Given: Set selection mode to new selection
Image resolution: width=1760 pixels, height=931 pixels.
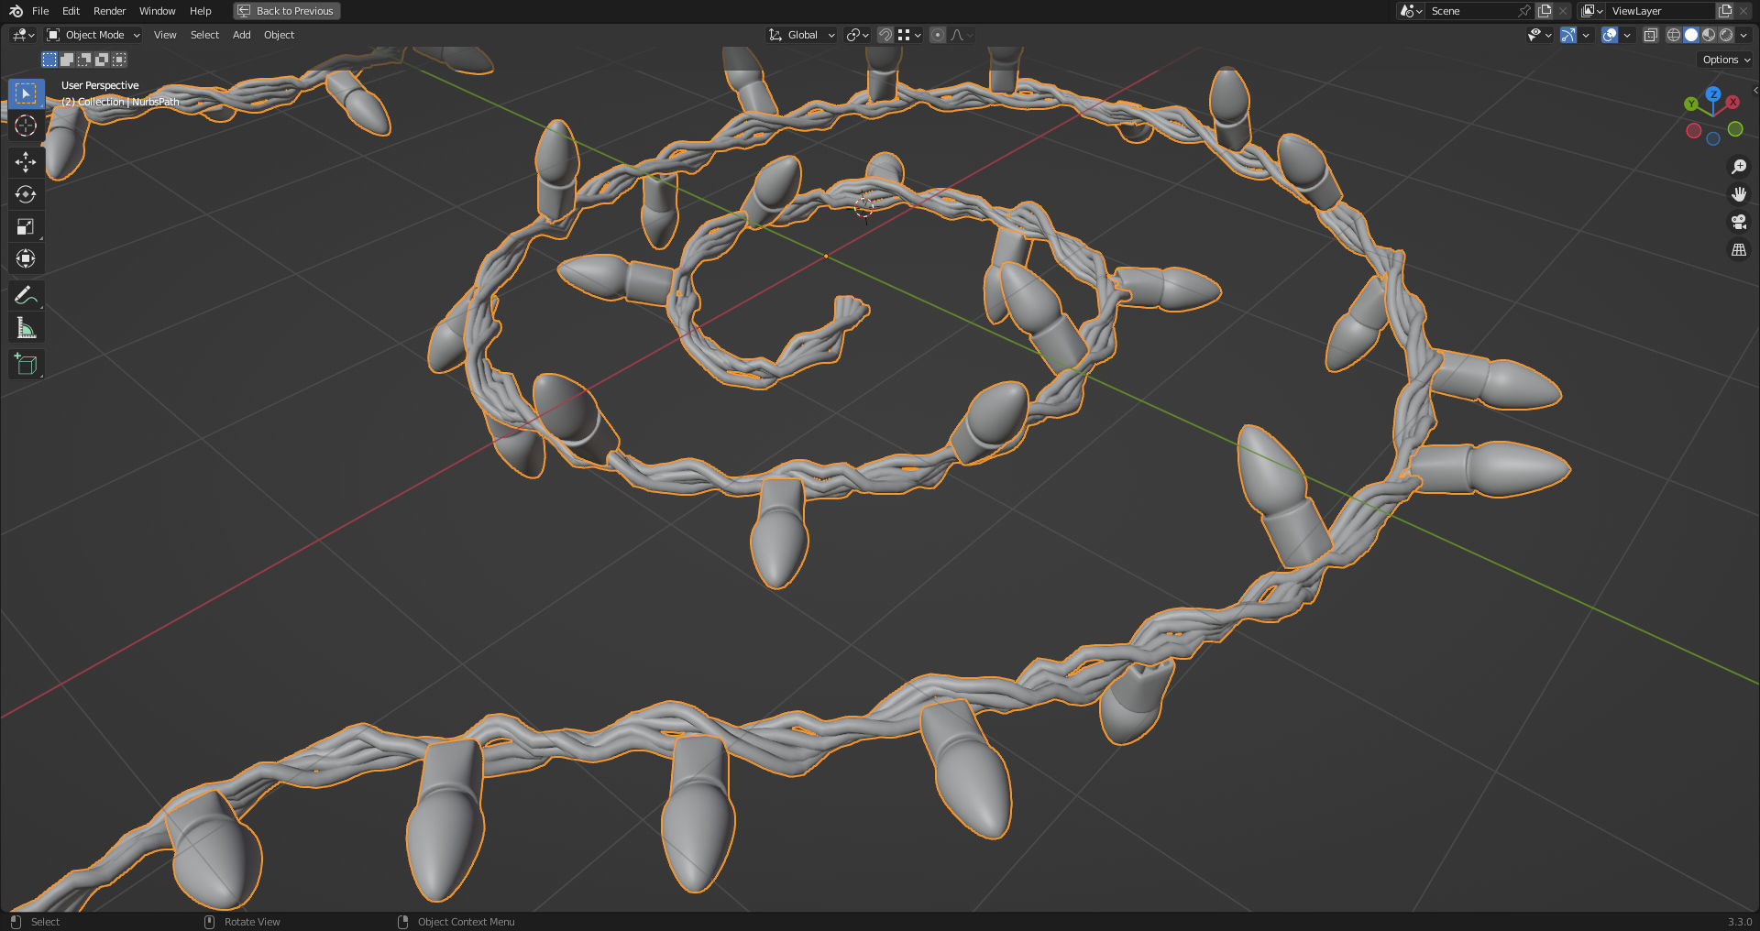Looking at the screenshot, I should [x=49, y=60].
